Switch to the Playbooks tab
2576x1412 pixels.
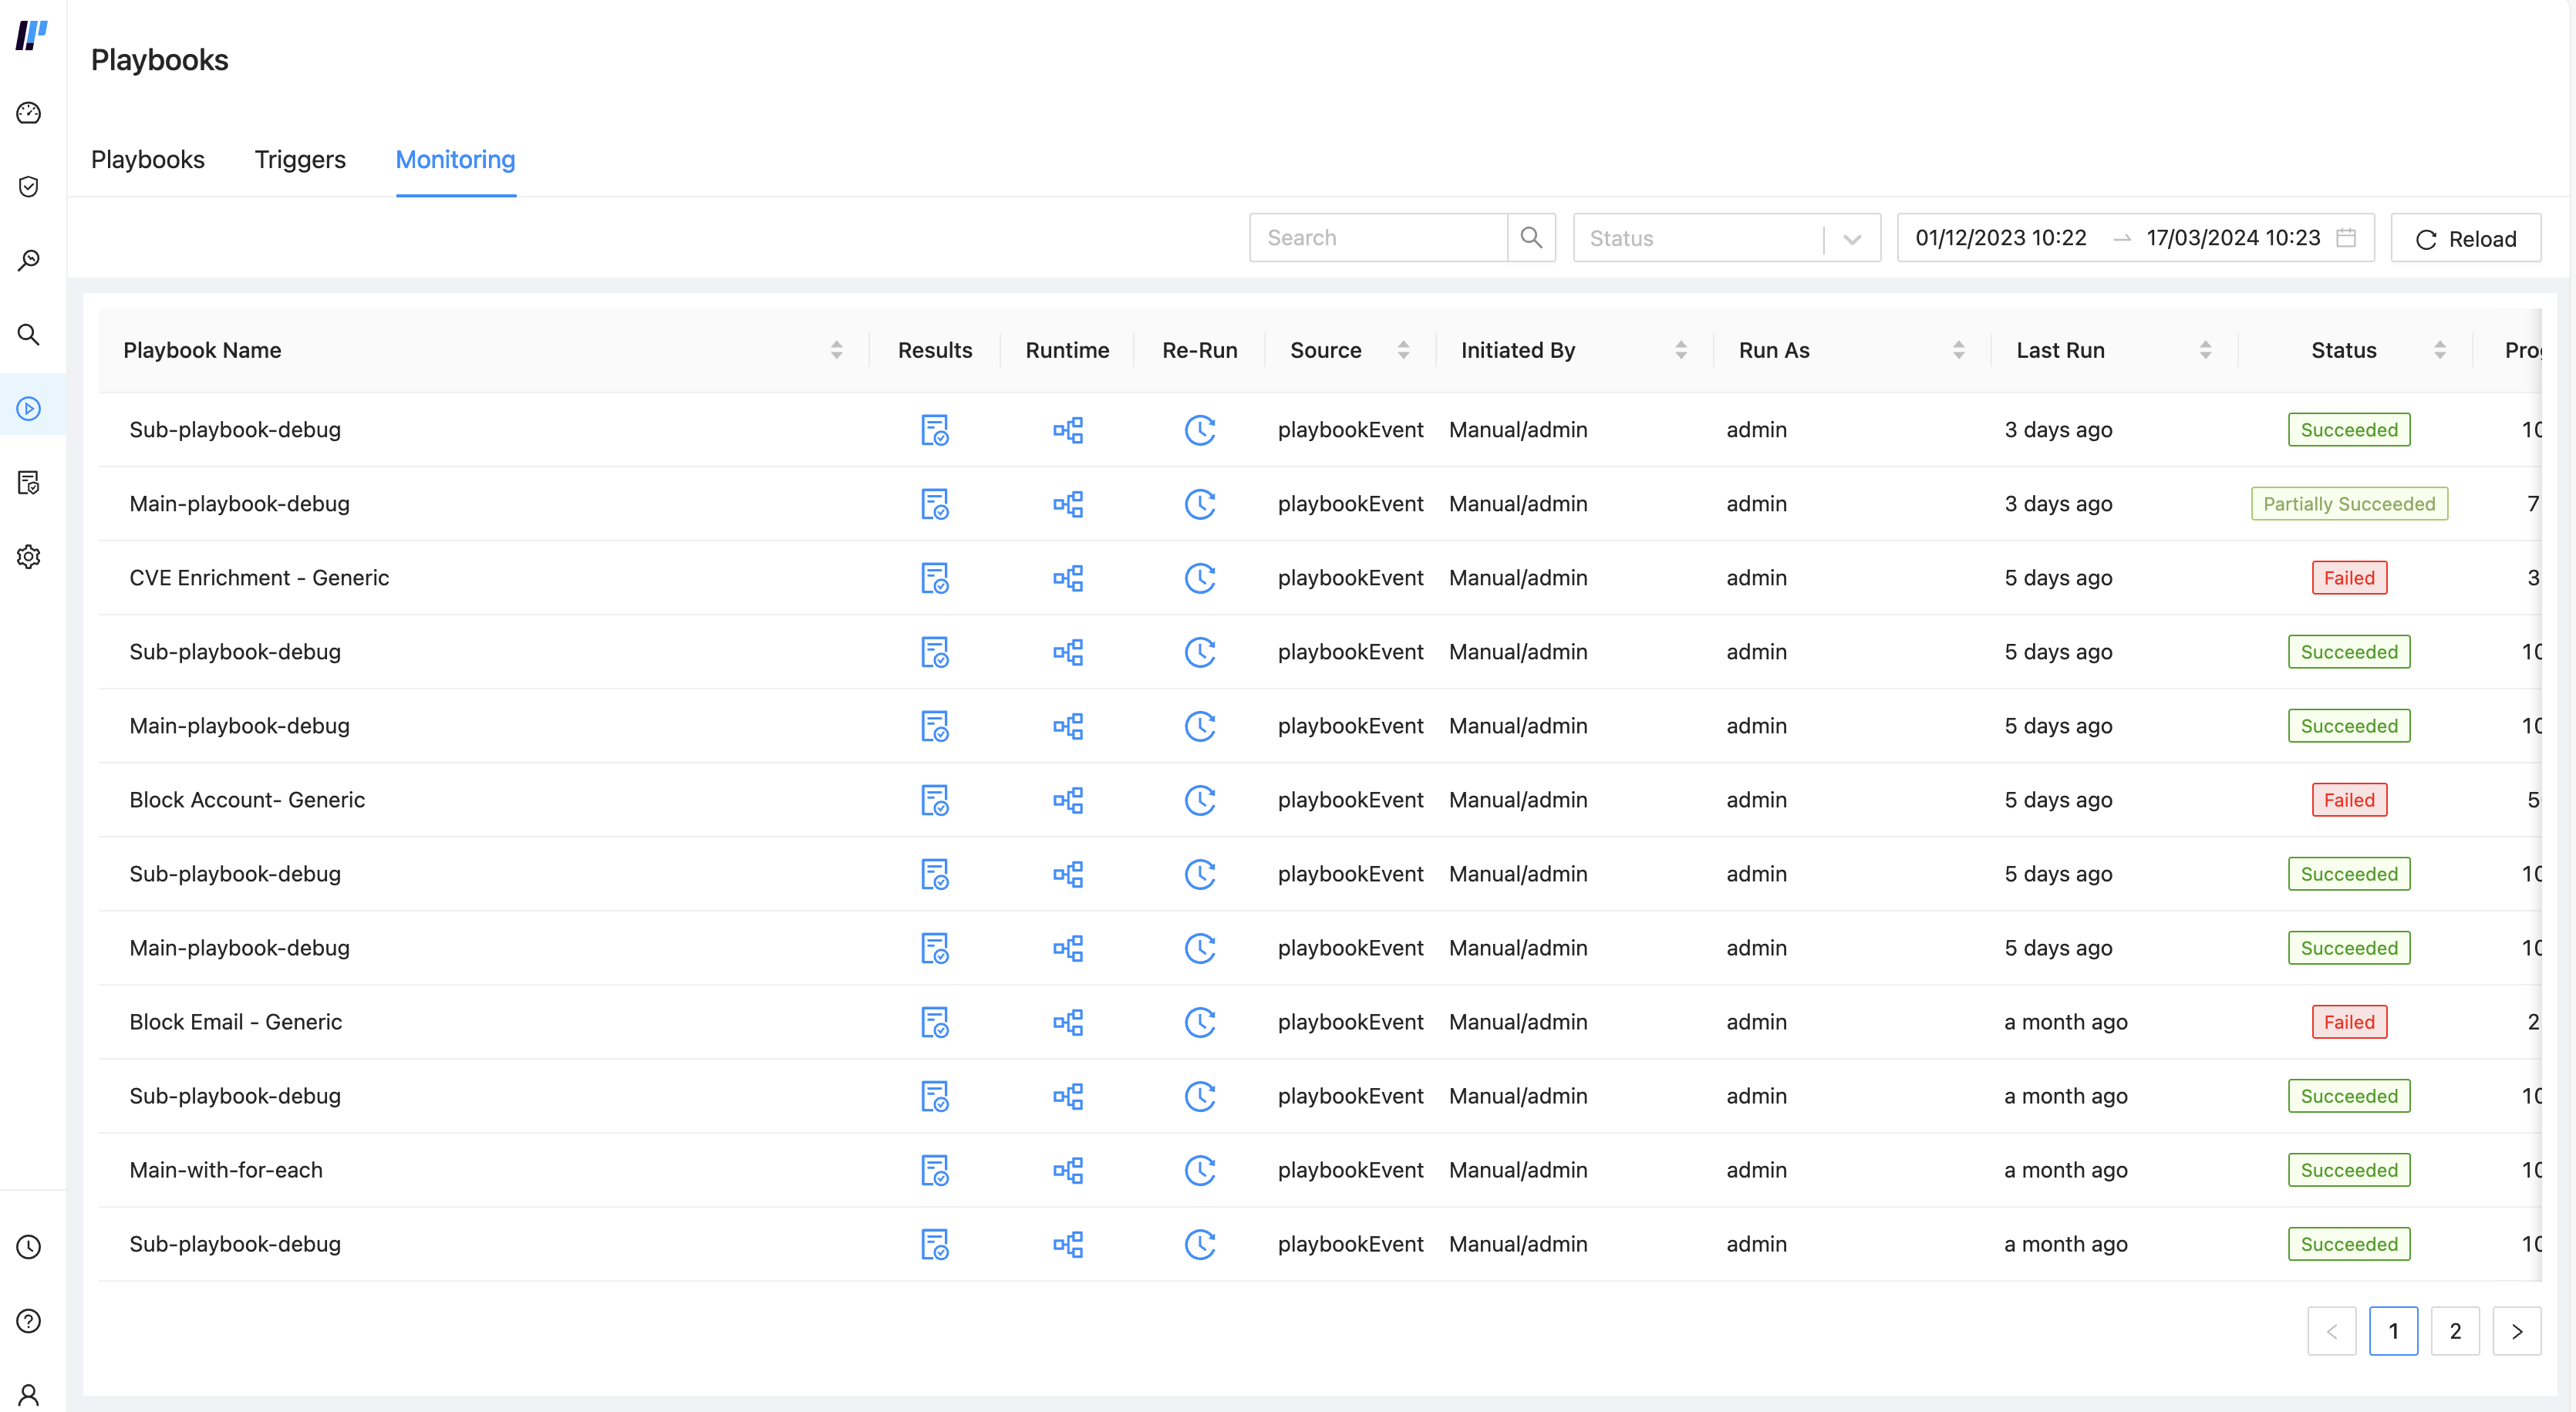tap(148, 160)
